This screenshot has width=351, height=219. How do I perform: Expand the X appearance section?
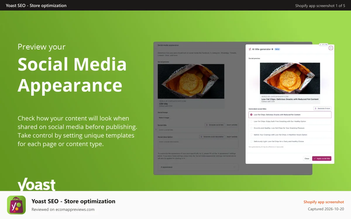pyautogui.click(x=198, y=167)
